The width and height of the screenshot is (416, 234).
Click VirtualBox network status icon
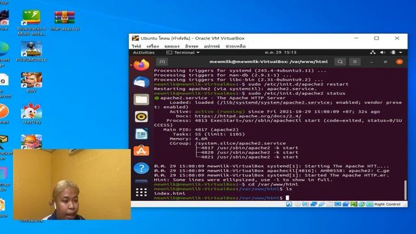click(313, 204)
